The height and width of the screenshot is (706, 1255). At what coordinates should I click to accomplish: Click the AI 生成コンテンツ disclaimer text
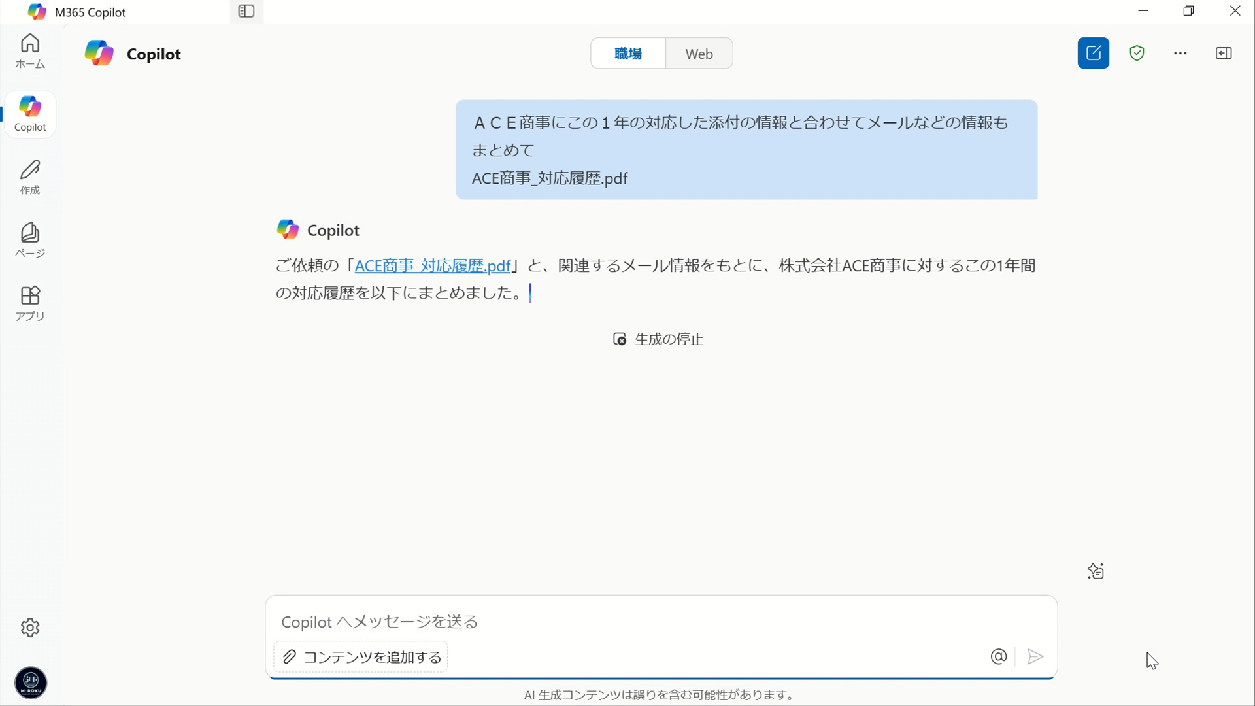pyautogui.click(x=659, y=695)
